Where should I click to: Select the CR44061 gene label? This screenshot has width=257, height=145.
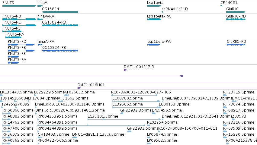(x=229, y=3)
